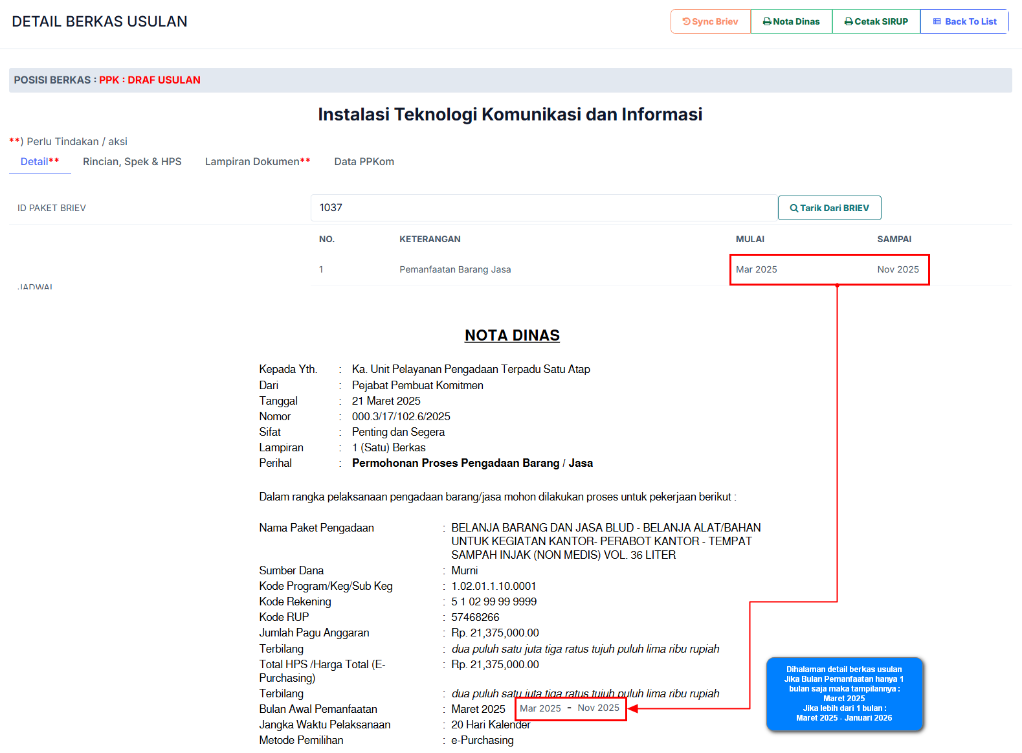Click the printer icon on Cetak SIRUP button
Image resolution: width=1022 pixels, height=753 pixels.
[849, 21]
